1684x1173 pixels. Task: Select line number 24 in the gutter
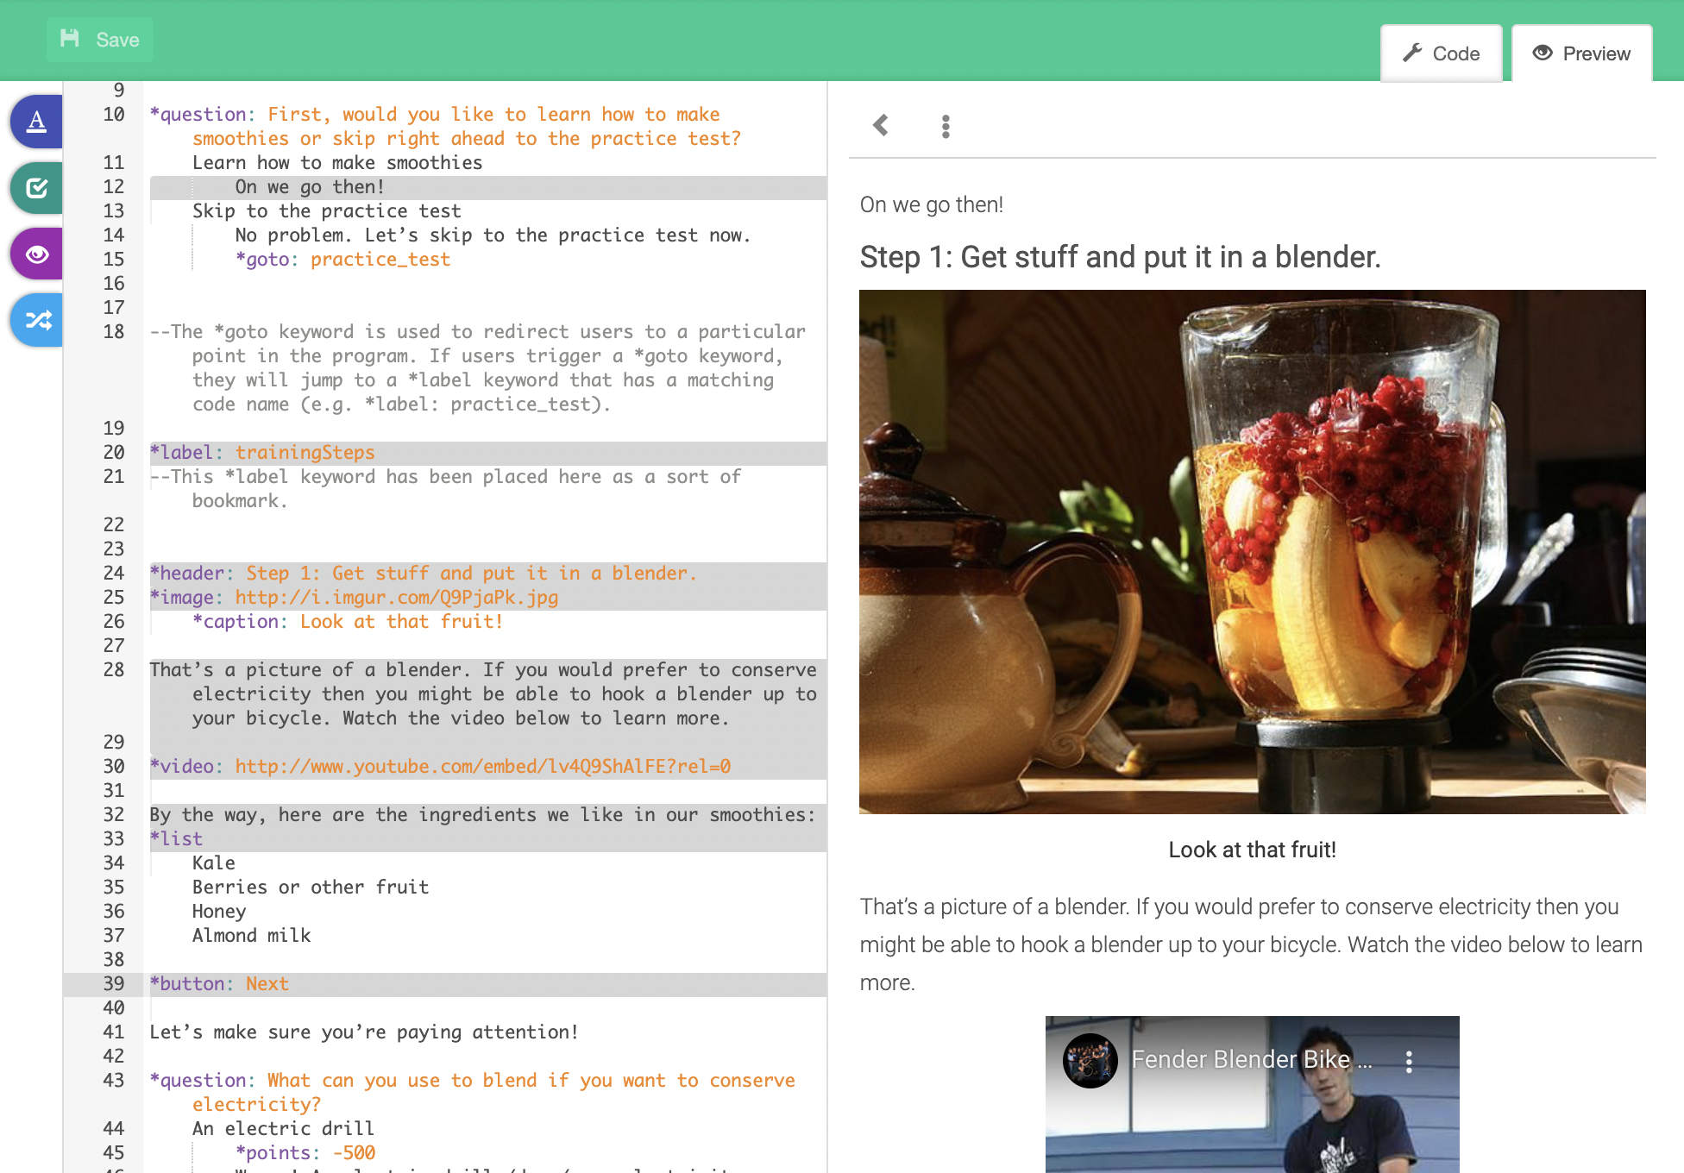pyautogui.click(x=114, y=574)
